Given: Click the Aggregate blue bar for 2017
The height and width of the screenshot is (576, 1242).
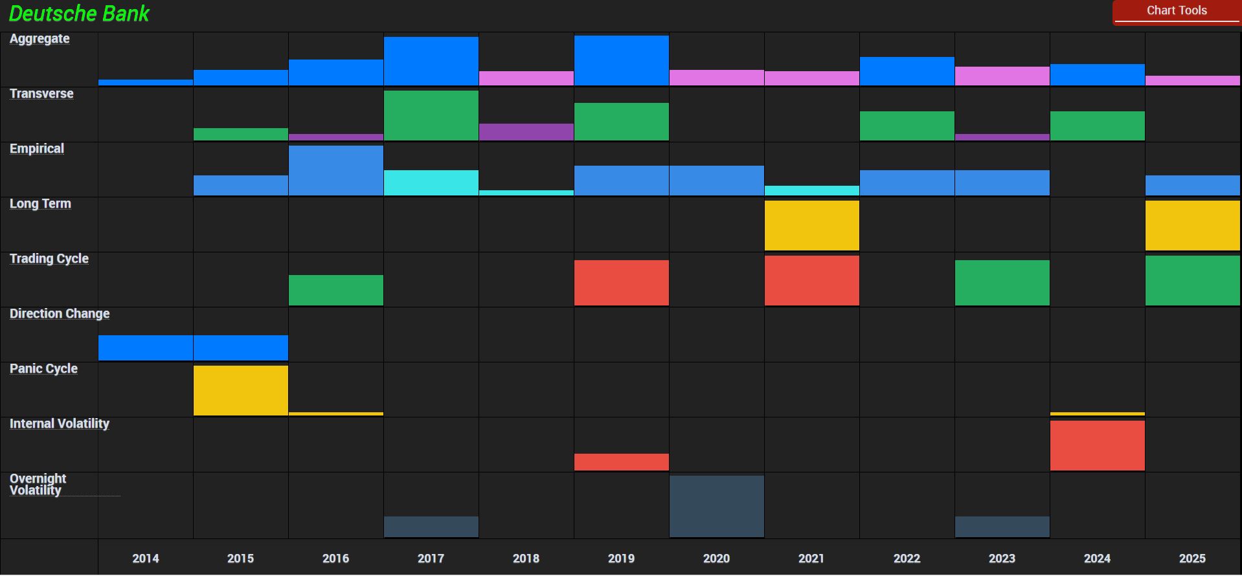Looking at the screenshot, I should pyautogui.click(x=431, y=61).
